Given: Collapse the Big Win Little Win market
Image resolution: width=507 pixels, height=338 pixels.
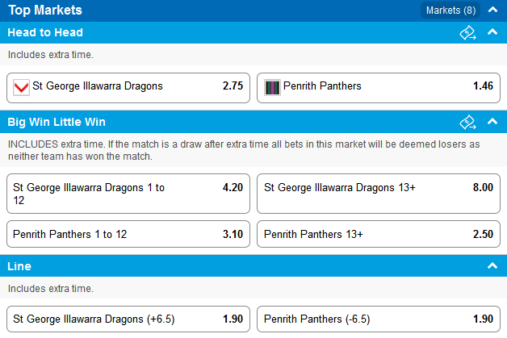Looking at the screenshot, I should coord(492,121).
